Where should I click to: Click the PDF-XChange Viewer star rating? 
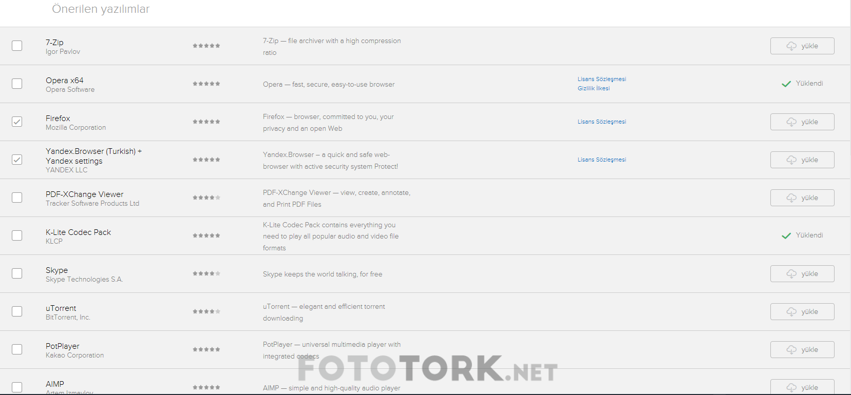pyautogui.click(x=206, y=197)
